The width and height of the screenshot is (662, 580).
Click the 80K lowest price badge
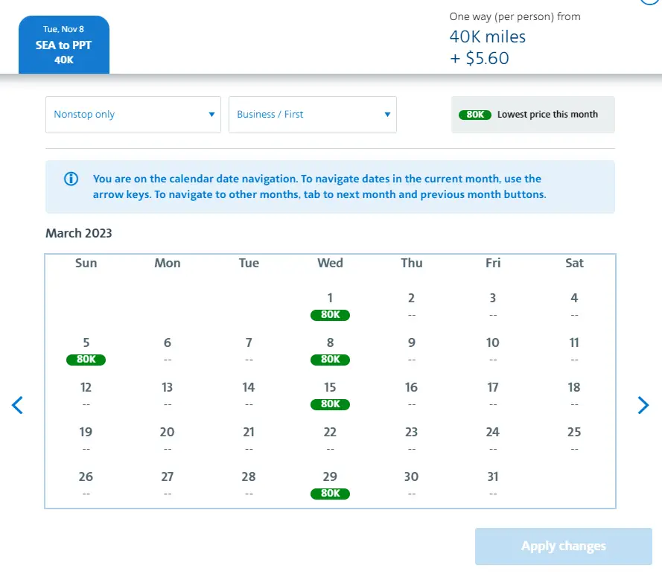pos(475,115)
